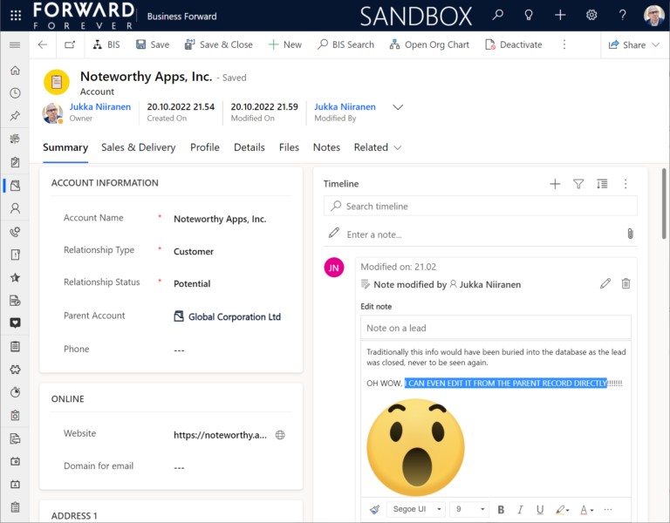The height and width of the screenshot is (523, 670).
Task: Click the attach file paperclip icon
Action: tap(629, 234)
